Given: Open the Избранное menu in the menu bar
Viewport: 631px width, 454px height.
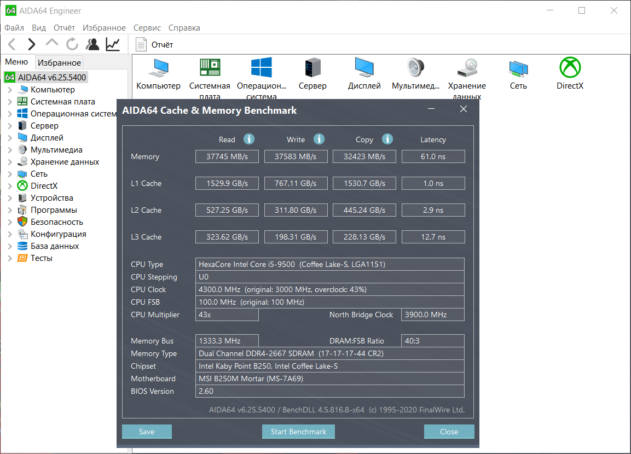Looking at the screenshot, I should [104, 28].
